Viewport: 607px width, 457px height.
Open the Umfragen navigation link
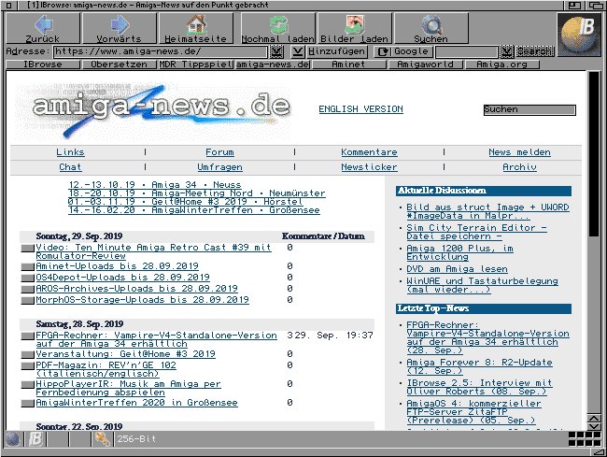(219, 167)
